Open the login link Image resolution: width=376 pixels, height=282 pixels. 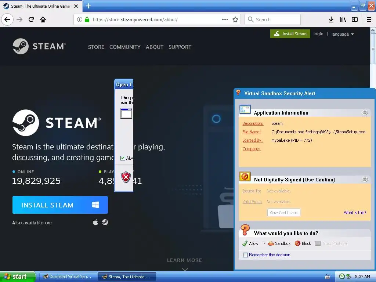tap(318, 34)
